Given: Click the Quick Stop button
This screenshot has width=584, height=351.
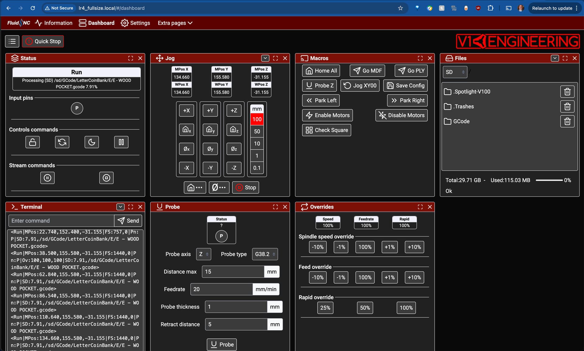Looking at the screenshot, I should tap(43, 41).
